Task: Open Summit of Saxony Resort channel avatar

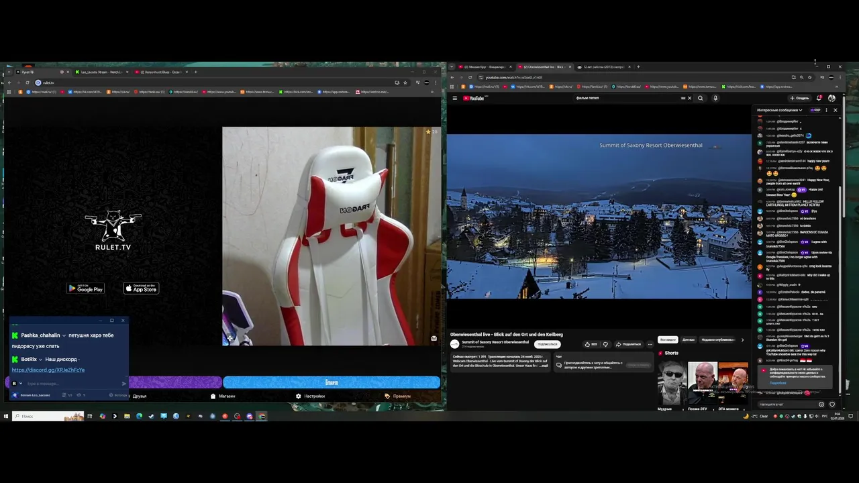Action: [x=454, y=343]
